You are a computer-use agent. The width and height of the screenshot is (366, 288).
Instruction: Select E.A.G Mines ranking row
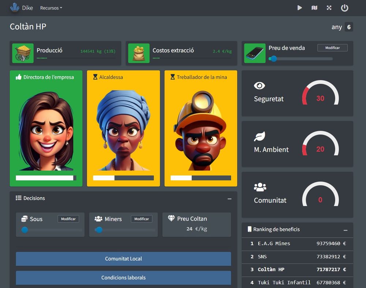click(x=297, y=244)
